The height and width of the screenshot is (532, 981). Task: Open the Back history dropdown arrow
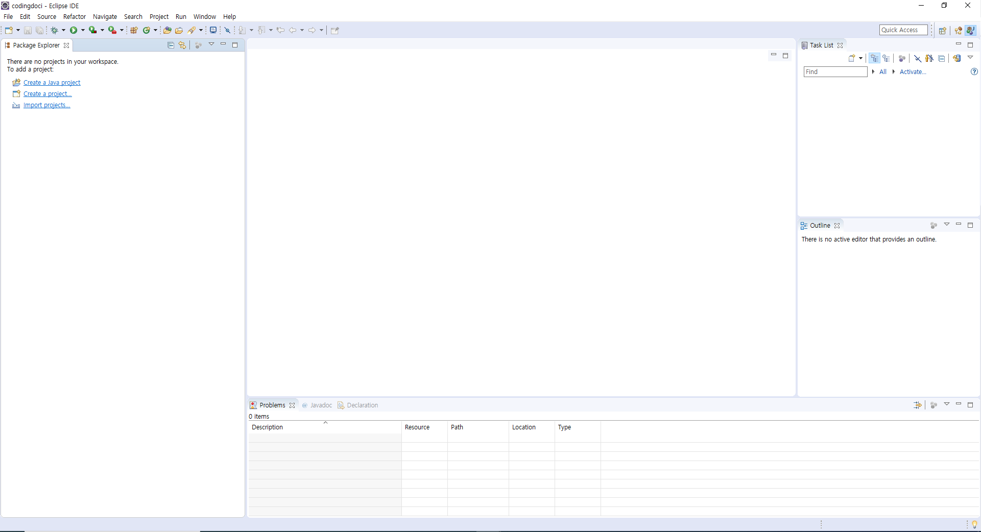coord(302,30)
